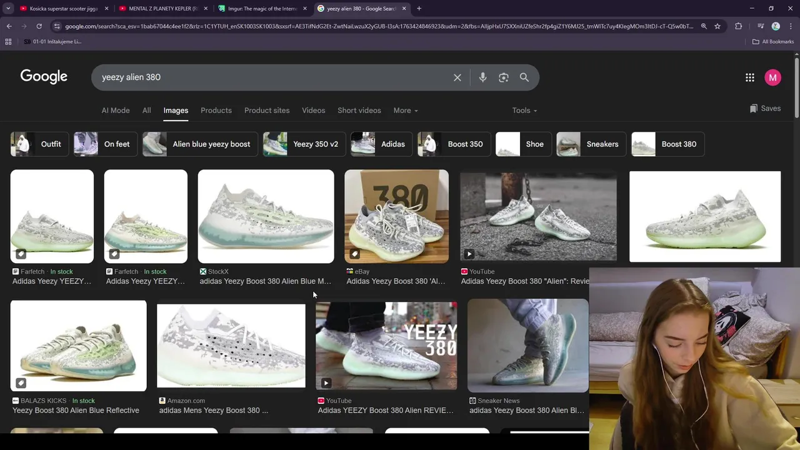Image resolution: width=800 pixels, height=450 pixels.
Task: Start voice search with microphone icon
Action: (482, 77)
